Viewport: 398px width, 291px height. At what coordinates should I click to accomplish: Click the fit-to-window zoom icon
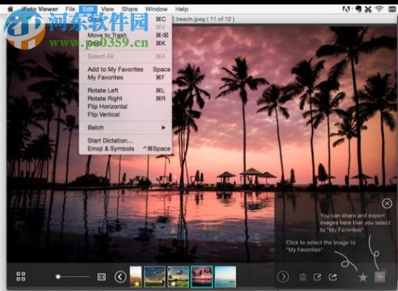pos(102,276)
